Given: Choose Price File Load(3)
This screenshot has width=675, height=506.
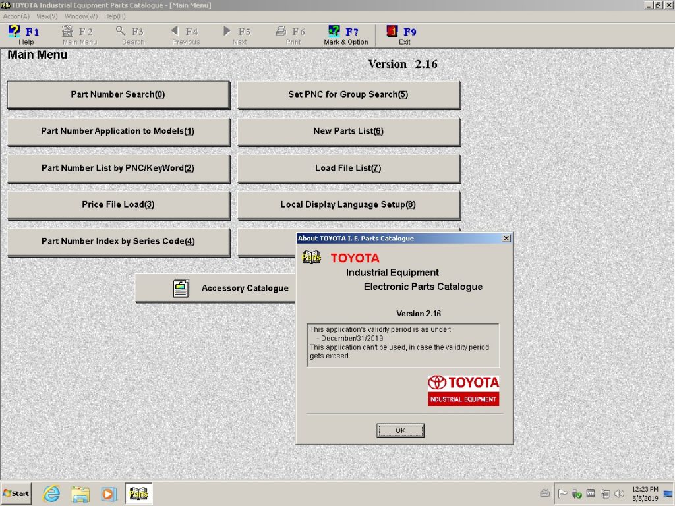Looking at the screenshot, I should (x=118, y=204).
